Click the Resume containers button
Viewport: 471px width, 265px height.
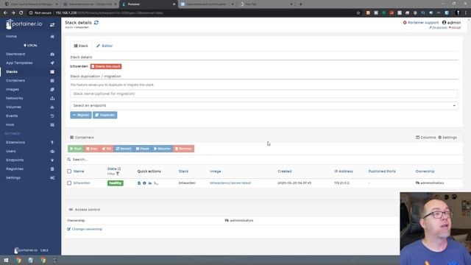162,149
